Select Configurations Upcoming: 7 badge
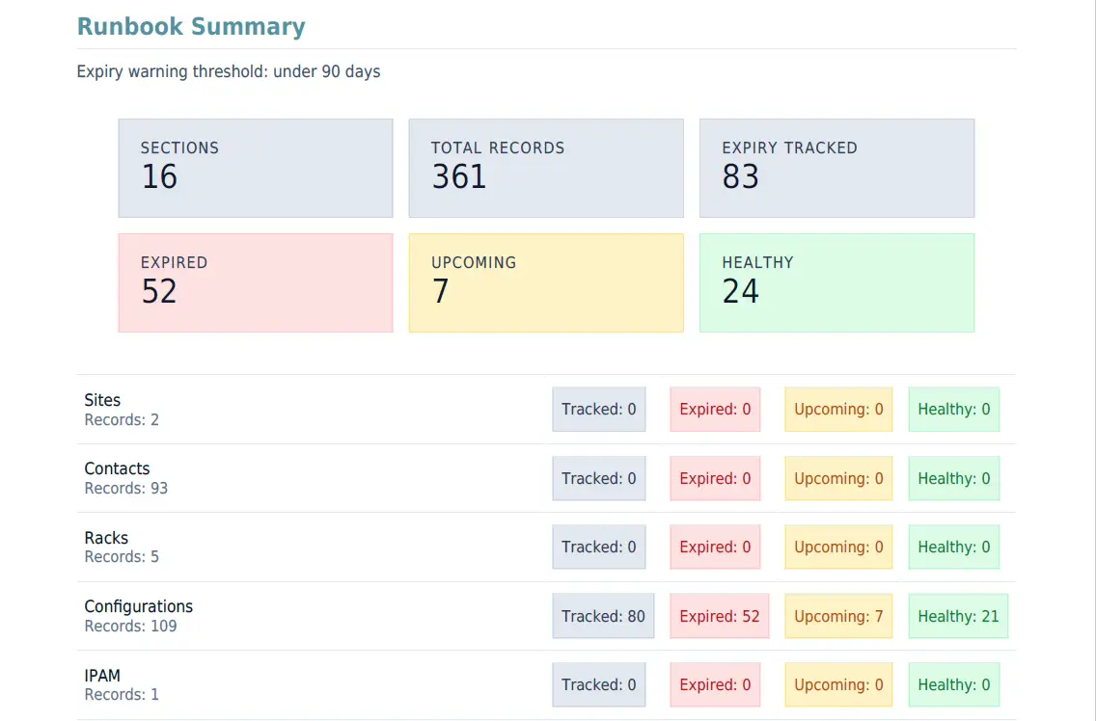 pos(838,616)
